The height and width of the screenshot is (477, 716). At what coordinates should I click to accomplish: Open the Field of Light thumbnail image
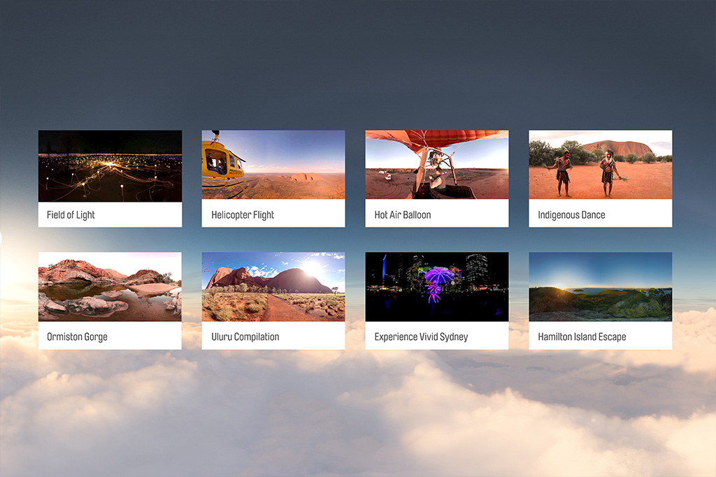point(110,166)
